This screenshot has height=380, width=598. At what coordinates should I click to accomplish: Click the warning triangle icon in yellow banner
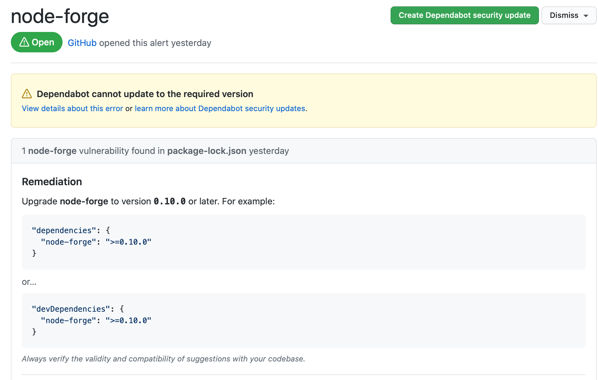27,94
